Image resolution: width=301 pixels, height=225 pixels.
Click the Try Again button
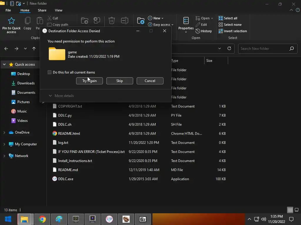(x=89, y=81)
